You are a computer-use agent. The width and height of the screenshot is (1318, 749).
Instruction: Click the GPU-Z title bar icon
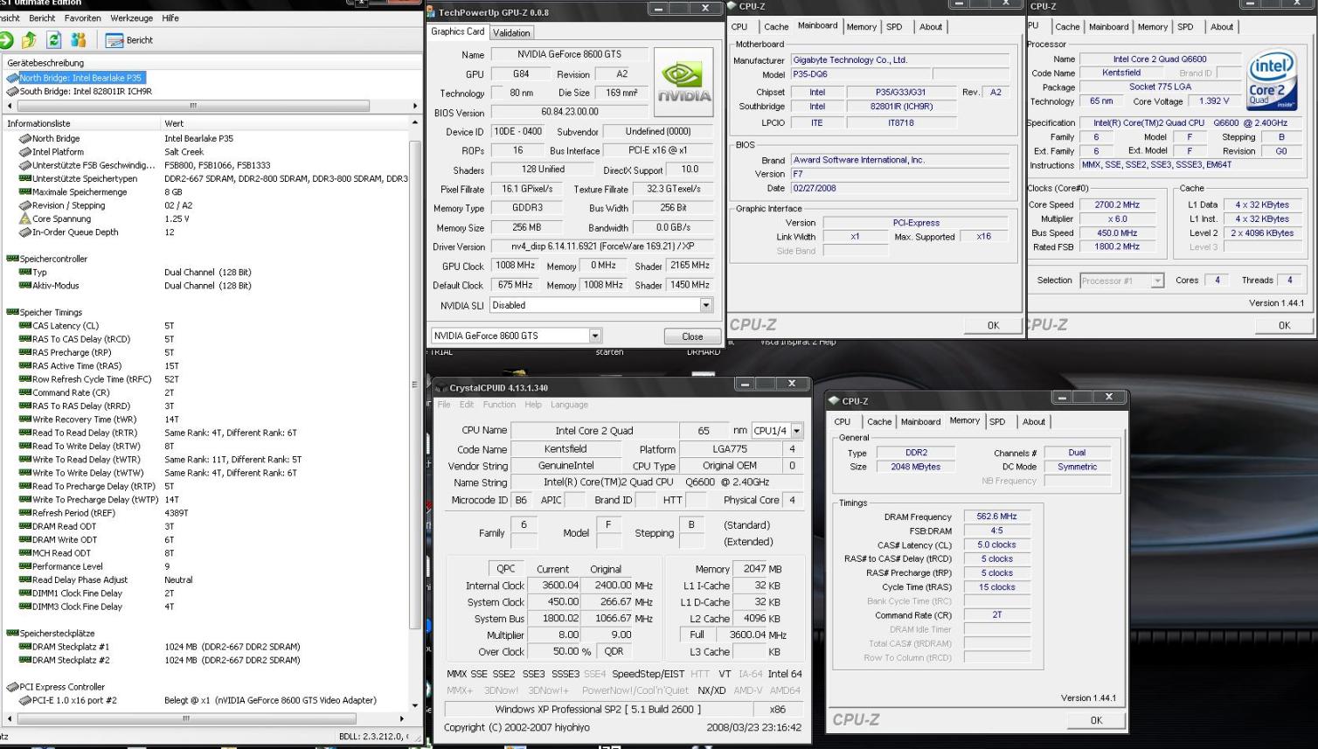(x=431, y=12)
